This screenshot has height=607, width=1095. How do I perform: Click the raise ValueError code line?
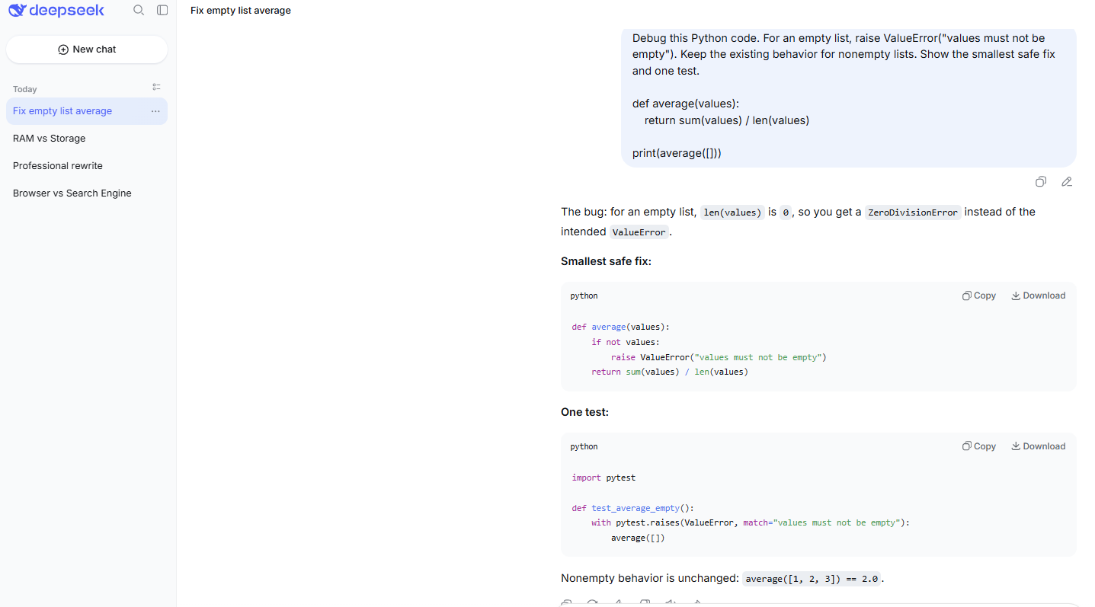tap(719, 357)
